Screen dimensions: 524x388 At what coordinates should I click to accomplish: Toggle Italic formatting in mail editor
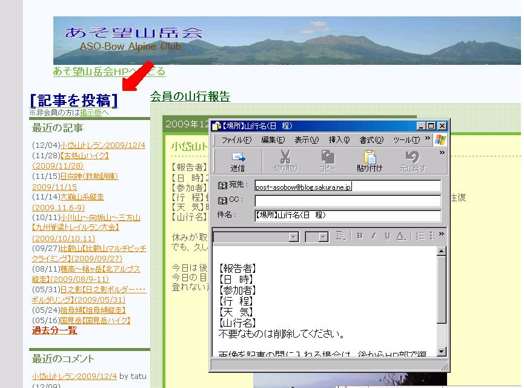click(x=374, y=236)
